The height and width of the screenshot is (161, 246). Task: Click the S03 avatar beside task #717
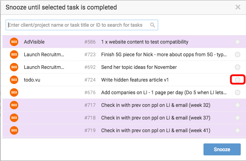pyautogui.click(x=14, y=105)
